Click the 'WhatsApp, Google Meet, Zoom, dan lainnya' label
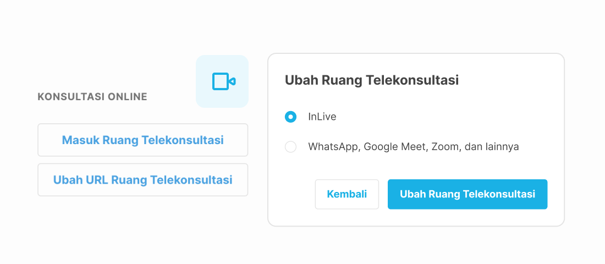 (x=413, y=147)
